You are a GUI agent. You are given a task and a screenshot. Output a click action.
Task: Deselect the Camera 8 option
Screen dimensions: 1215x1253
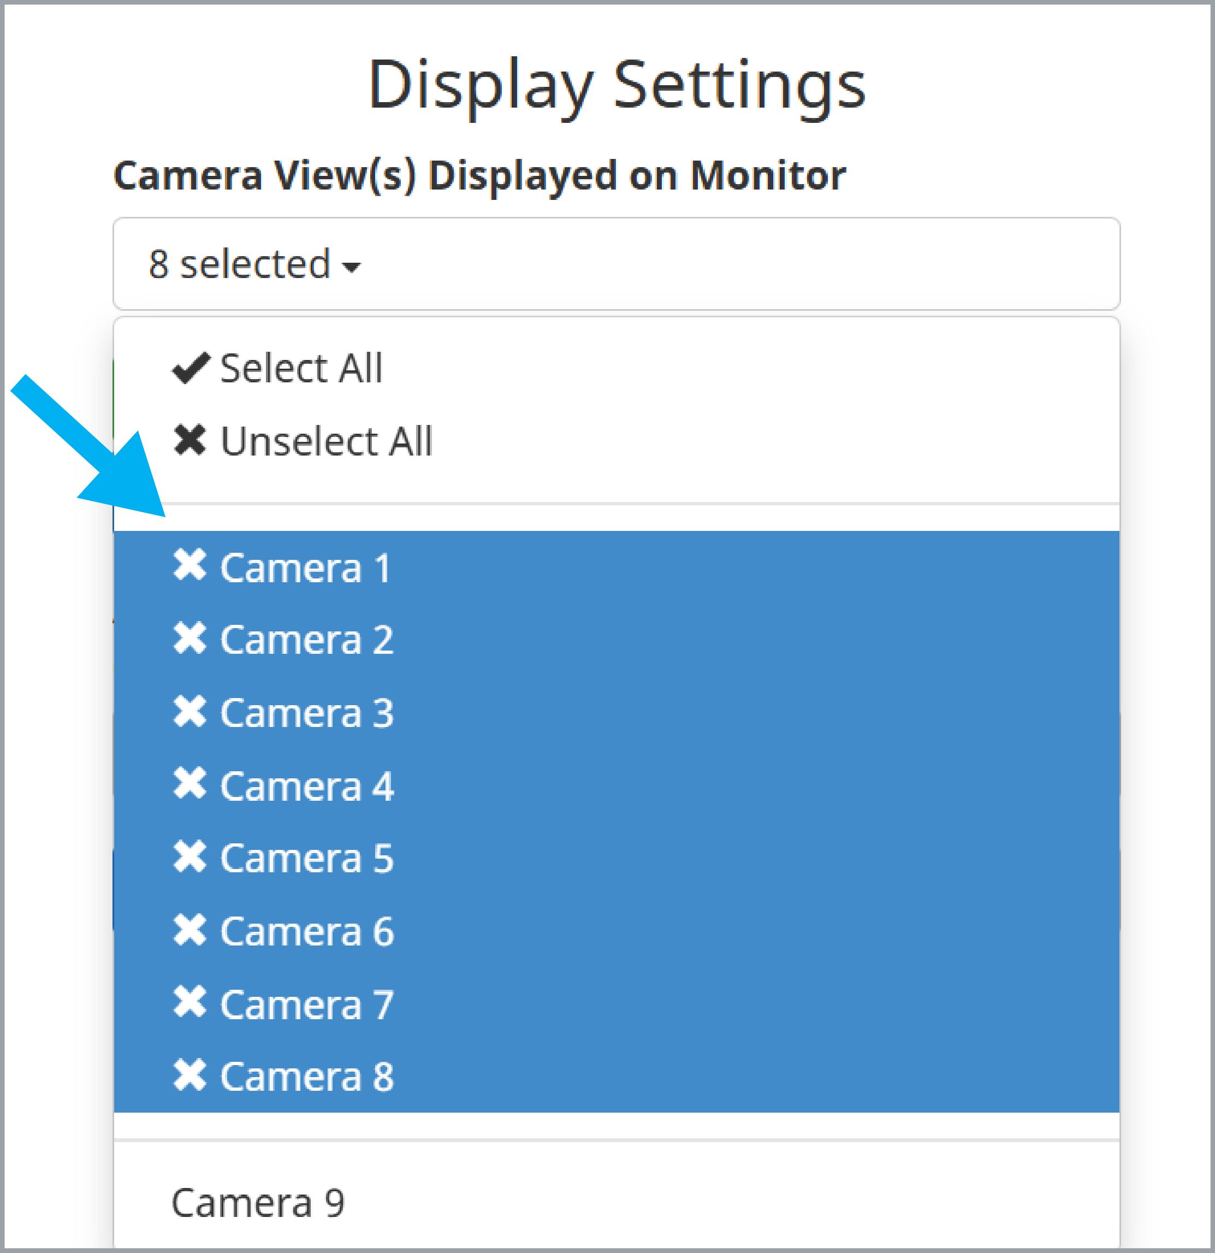pyautogui.click(x=616, y=1077)
